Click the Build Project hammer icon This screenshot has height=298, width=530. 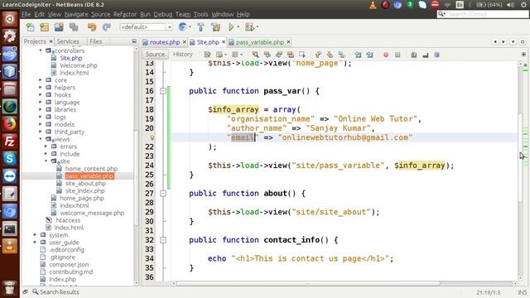tap(200, 27)
